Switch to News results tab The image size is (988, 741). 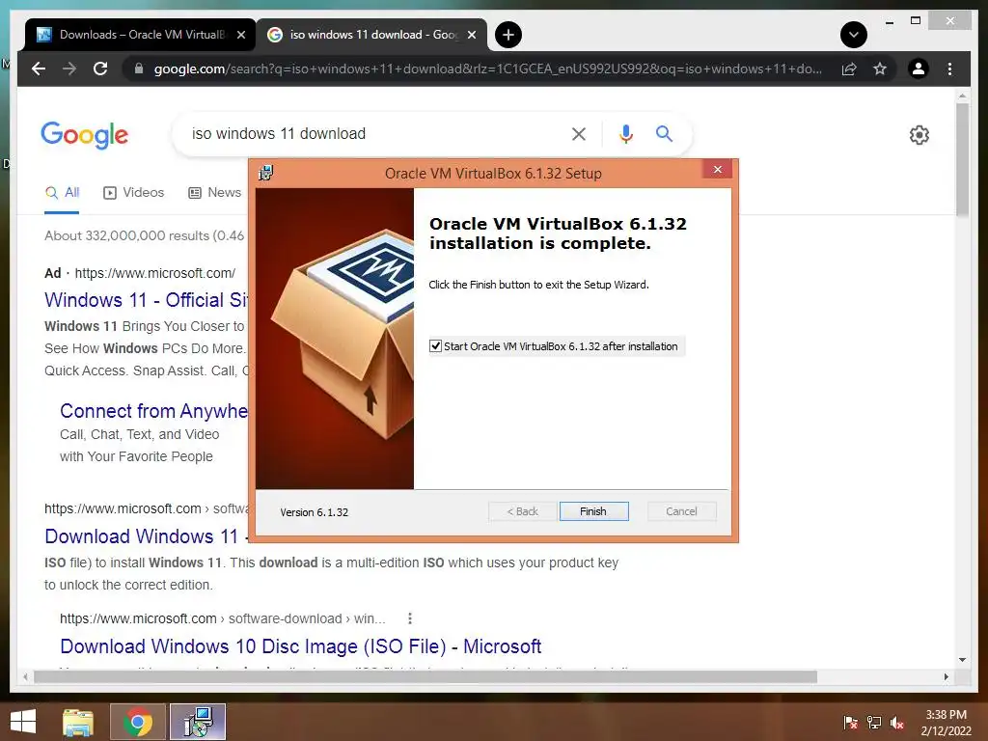coord(215,193)
